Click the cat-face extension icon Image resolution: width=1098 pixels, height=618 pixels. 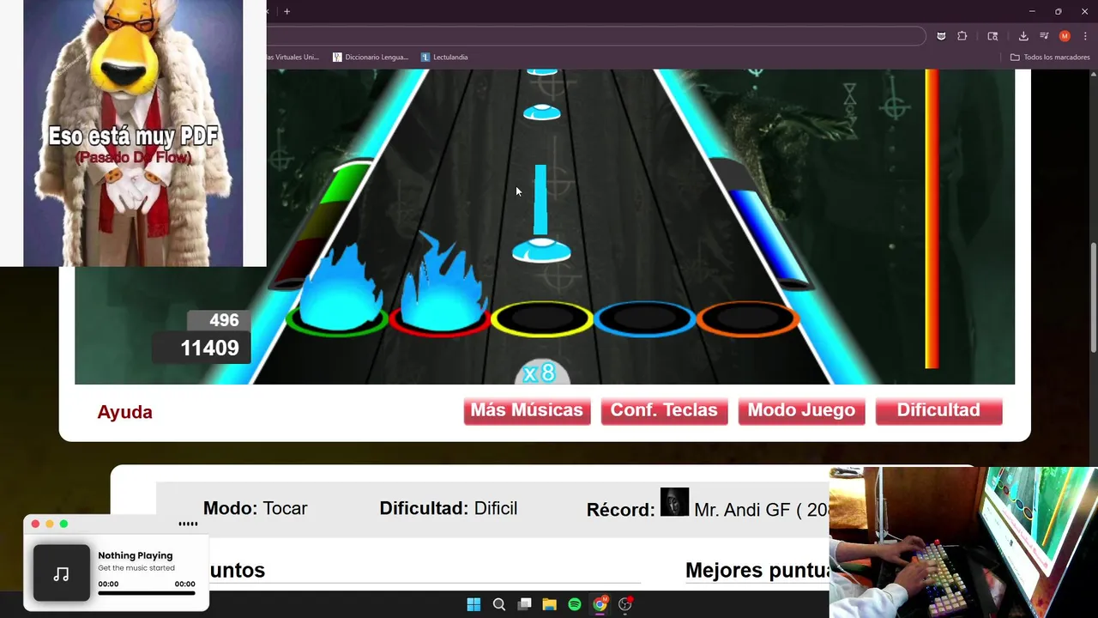(x=941, y=36)
